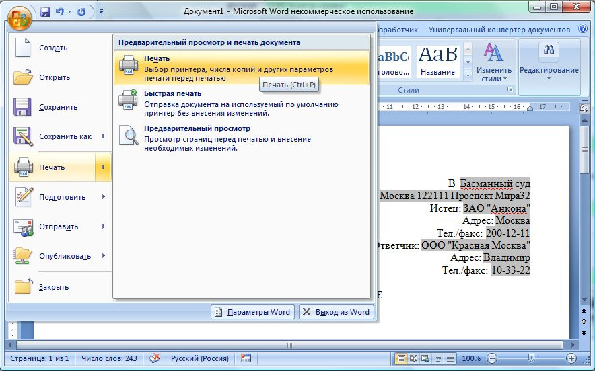Switch to Full Screen Reading view
Screen dimensions: 595x371
(x=414, y=359)
